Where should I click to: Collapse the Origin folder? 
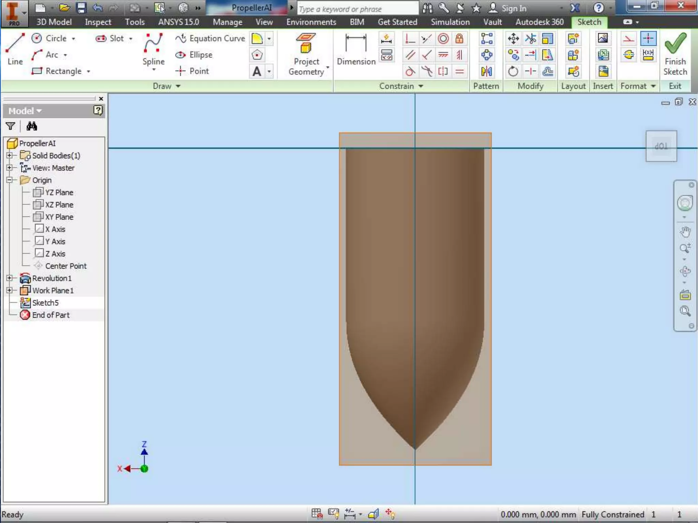coord(10,180)
